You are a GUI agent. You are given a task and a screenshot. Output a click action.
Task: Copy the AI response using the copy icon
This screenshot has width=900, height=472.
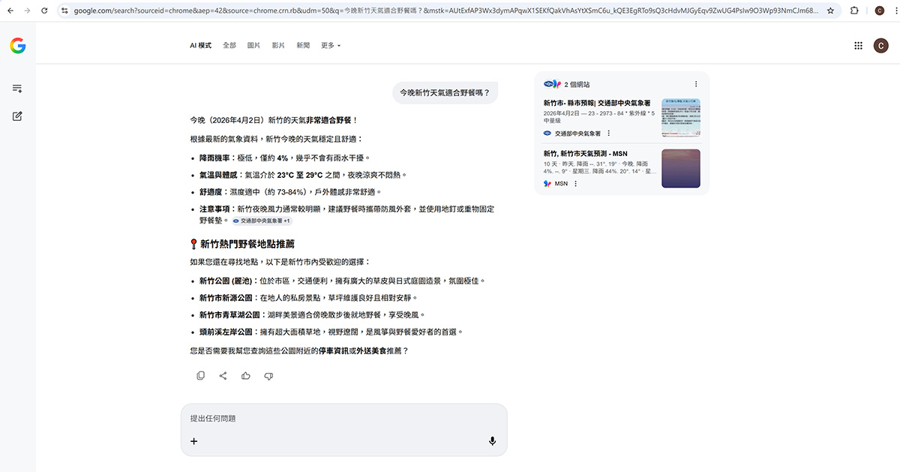pyautogui.click(x=200, y=375)
